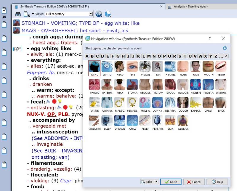Click the flag icon beside fecal rubric
This screenshot has width=237, height=191.
tap(48, 102)
